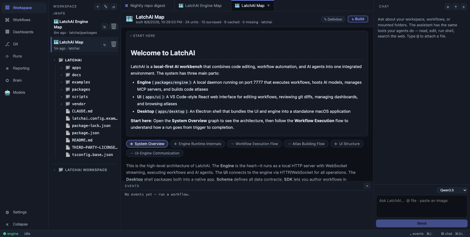
Task: Send the chat message
Action: (x=422, y=223)
